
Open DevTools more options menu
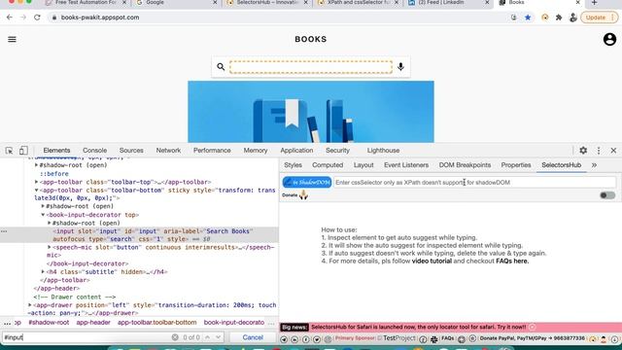point(599,151)
